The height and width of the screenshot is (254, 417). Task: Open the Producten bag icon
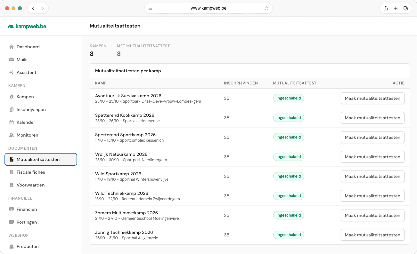pyautogui.click(x=12, y=246)
